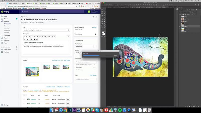Select the Pen tool in Photoshop
Viewport: 201px width, 113px height.
[102, 24]
